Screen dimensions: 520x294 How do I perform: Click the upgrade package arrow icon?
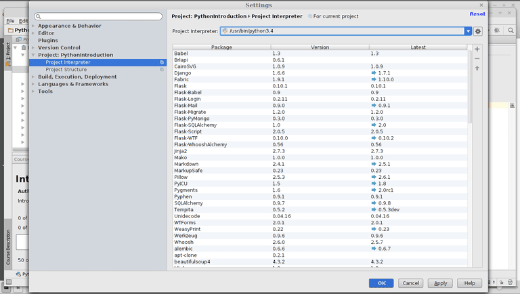477,68
